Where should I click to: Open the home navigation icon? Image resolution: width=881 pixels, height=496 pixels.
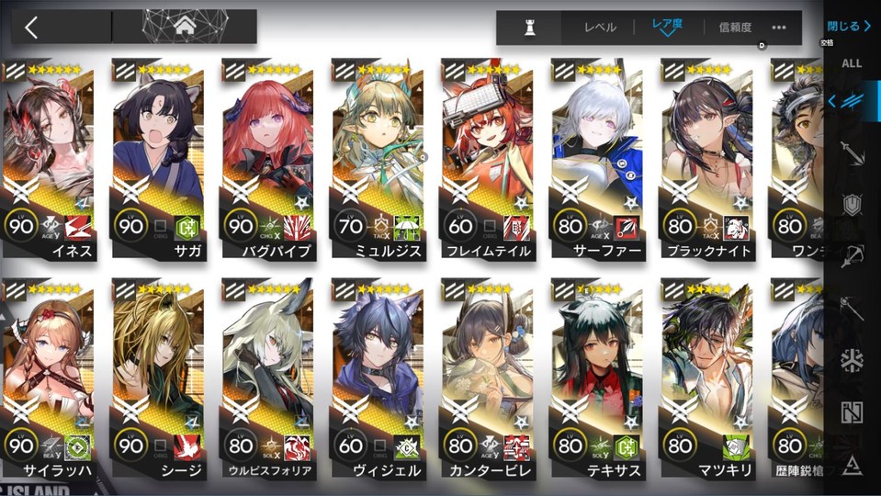185,27
